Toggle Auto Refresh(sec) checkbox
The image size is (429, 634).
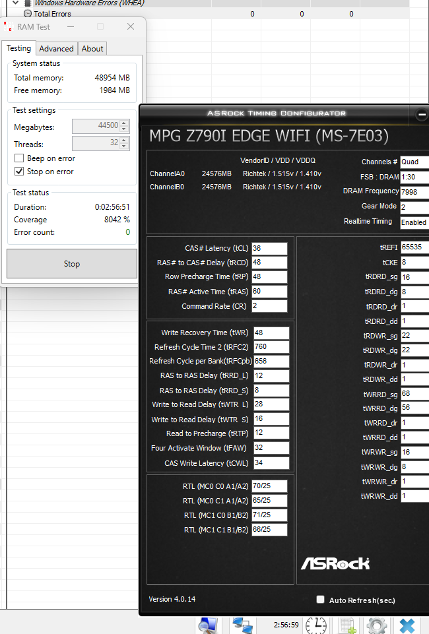coord(320,599)
